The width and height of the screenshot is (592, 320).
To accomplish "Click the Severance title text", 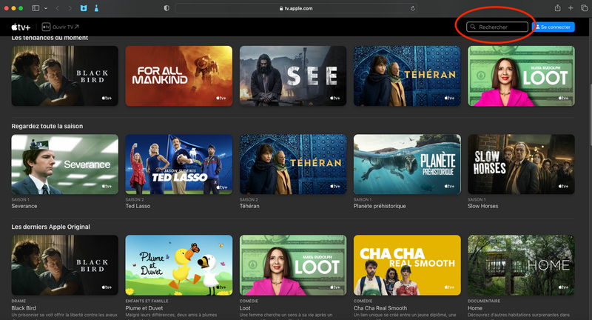I will [x=24, y=206].
